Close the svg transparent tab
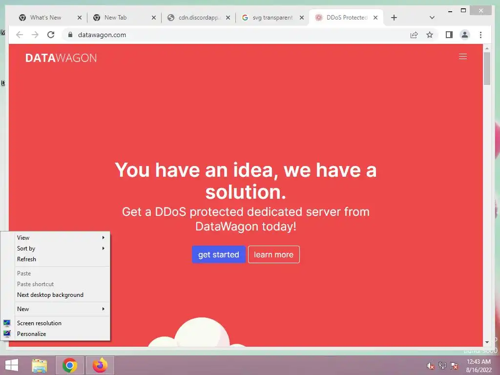This screenshot has height=375, width=500. tap(302, 18)
